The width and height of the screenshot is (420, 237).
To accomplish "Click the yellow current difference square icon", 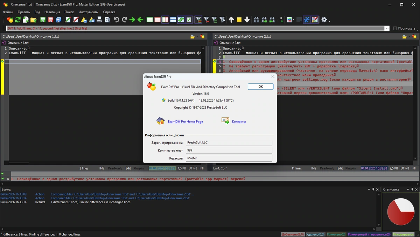I will click(239, 20).
